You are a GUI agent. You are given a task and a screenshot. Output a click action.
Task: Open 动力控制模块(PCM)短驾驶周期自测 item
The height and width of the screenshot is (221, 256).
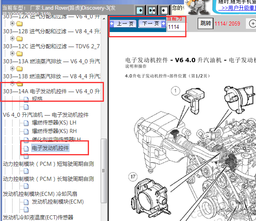[x=48, y=164]
